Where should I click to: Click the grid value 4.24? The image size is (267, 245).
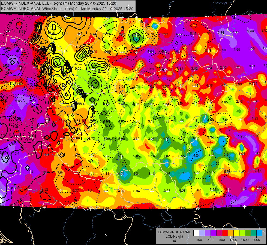point(197,155)
